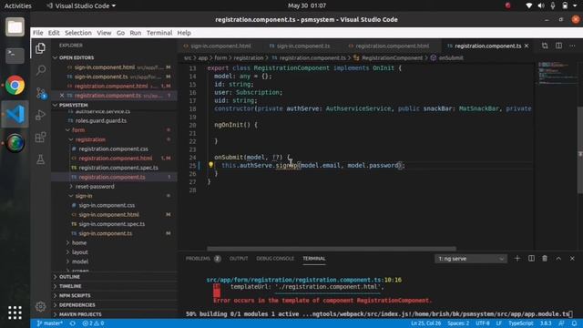Open Run and Debug view
583x328 pixels.
pyautogui.click(x=40, y=115)
